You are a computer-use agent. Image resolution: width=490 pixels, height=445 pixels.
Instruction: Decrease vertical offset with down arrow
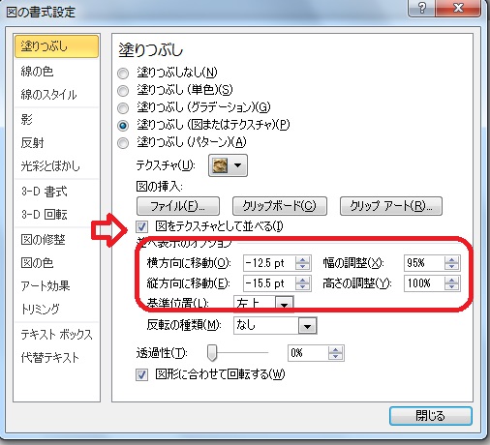pyautogui.click(x=302, y=287)
